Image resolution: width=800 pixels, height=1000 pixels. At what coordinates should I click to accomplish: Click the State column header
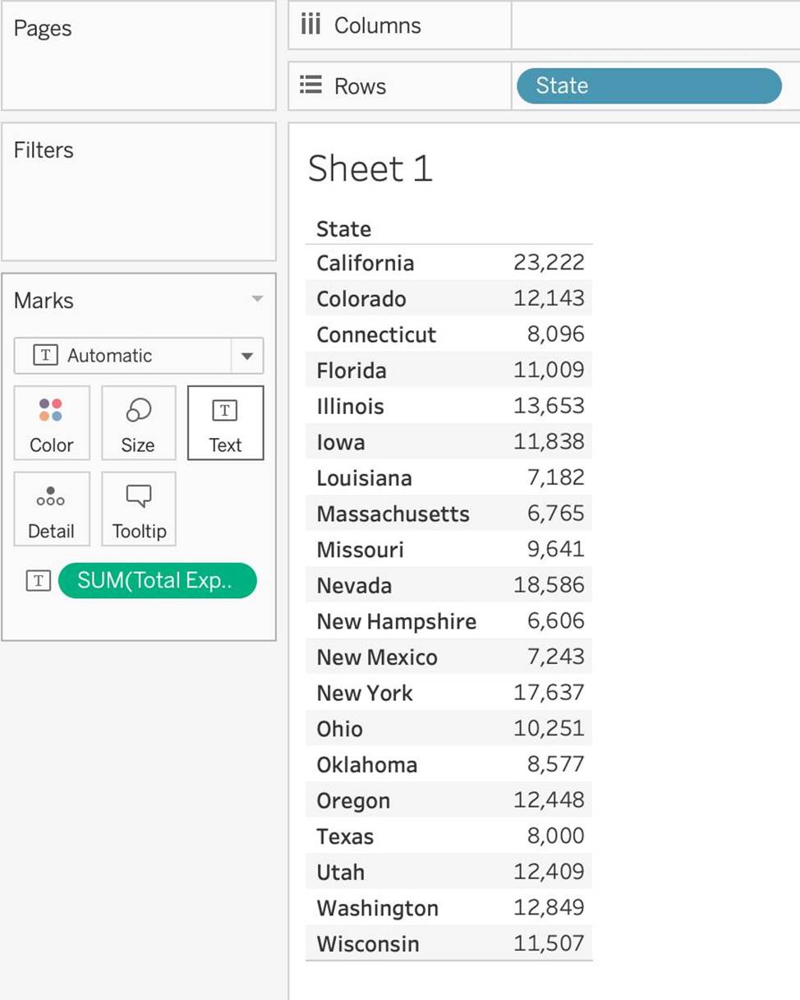tap(343, 229)
